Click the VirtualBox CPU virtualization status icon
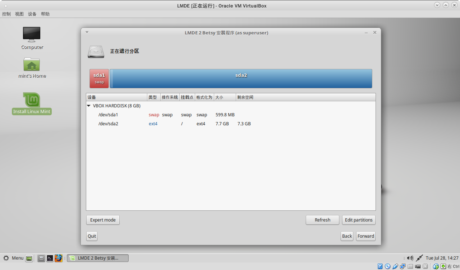Viewport: 460px width, 270px height. point(425,266)
